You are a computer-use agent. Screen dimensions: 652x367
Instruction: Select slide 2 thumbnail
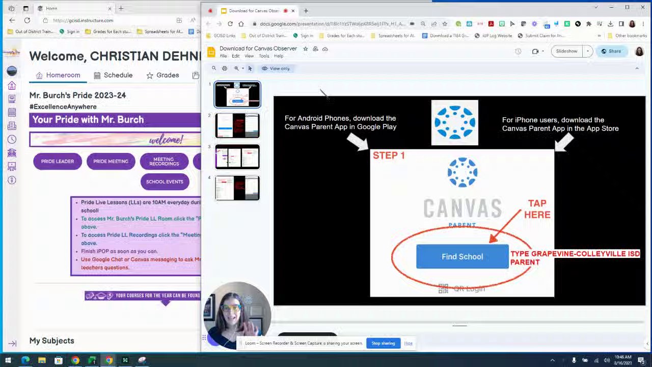(237, 126)
